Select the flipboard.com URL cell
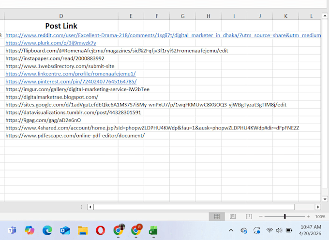Viewport: 329px width, 240px height. pos(117,51)
